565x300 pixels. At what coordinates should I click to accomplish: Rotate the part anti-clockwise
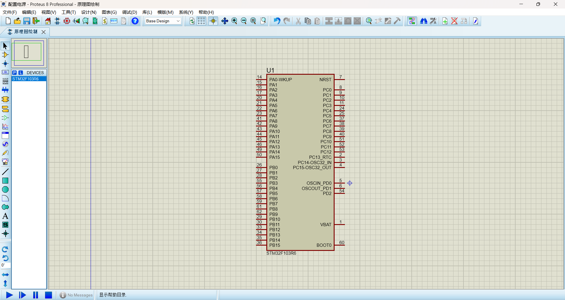click(x=5, y=258)
